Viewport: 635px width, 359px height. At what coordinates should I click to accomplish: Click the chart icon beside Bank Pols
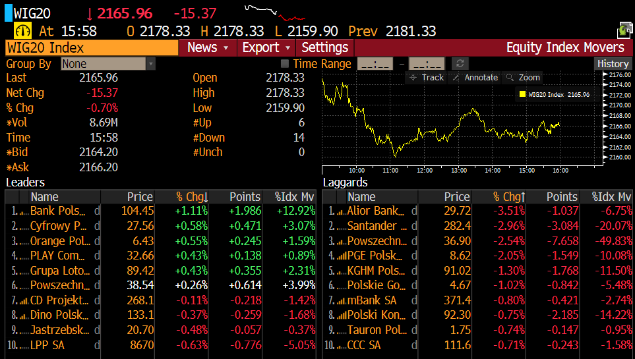click(x=24, y=211)
